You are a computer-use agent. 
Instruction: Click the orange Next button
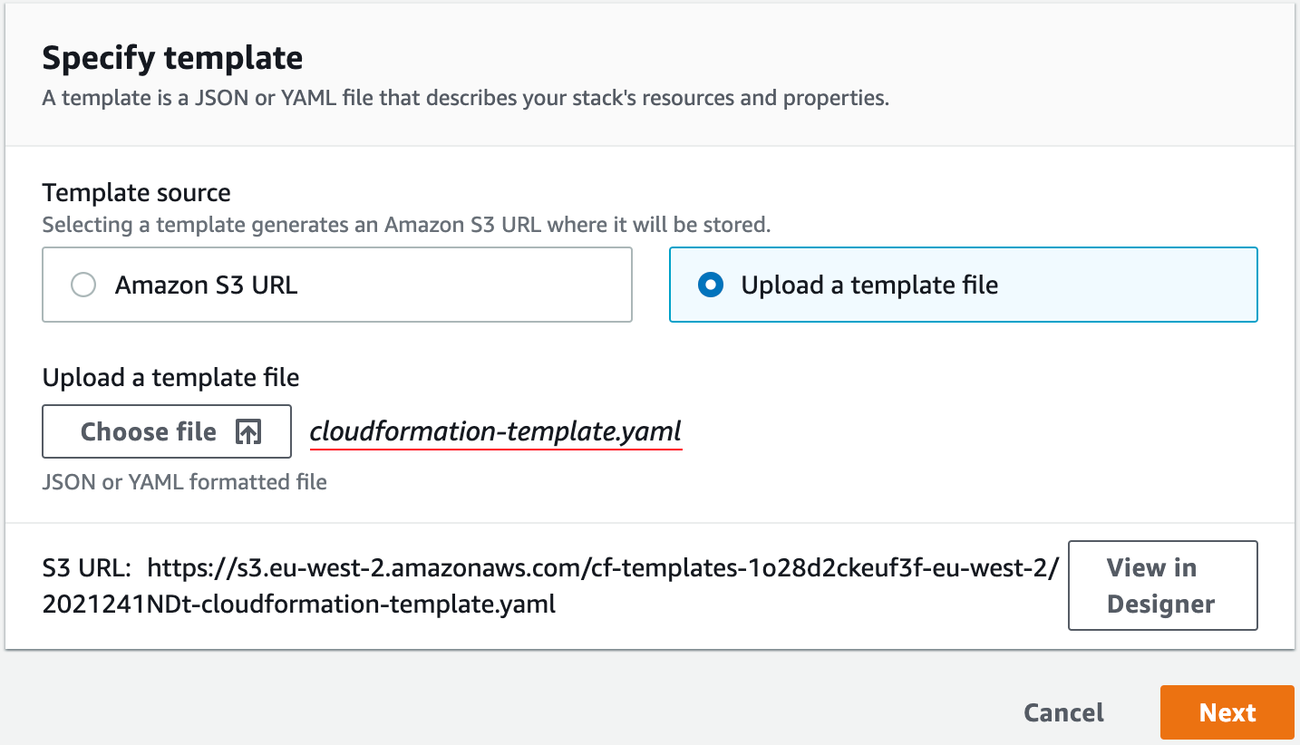tap(1227, 712)
